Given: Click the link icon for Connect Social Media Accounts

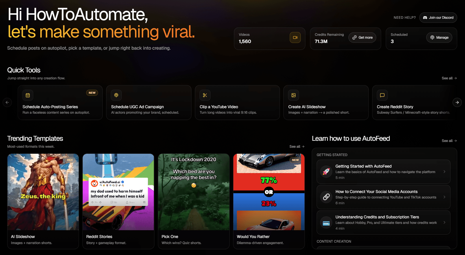Looking at the screenshot, I should coord(326,197).
